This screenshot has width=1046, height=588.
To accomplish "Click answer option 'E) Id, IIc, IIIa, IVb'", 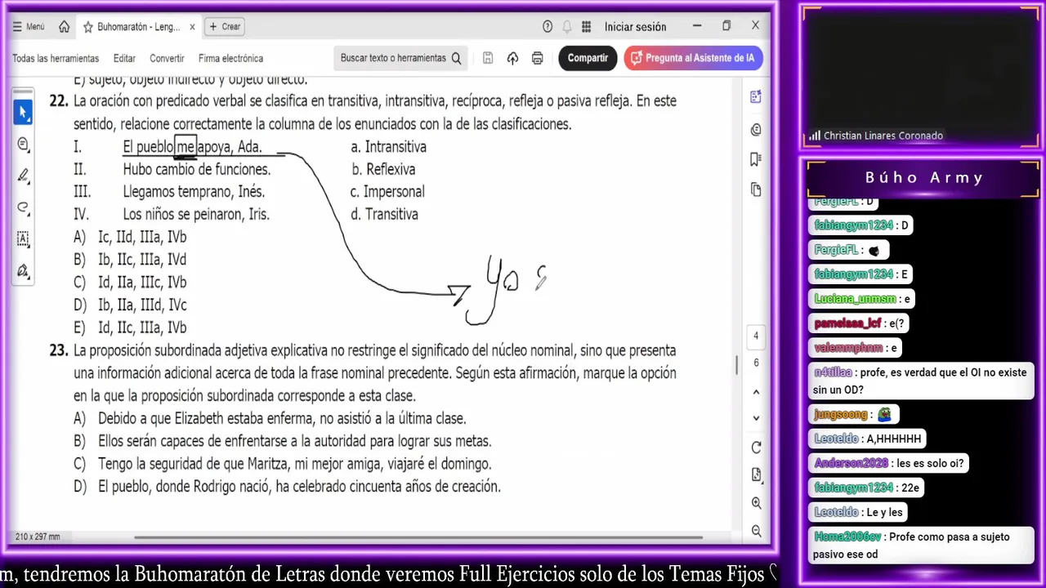I will point(130,327).
